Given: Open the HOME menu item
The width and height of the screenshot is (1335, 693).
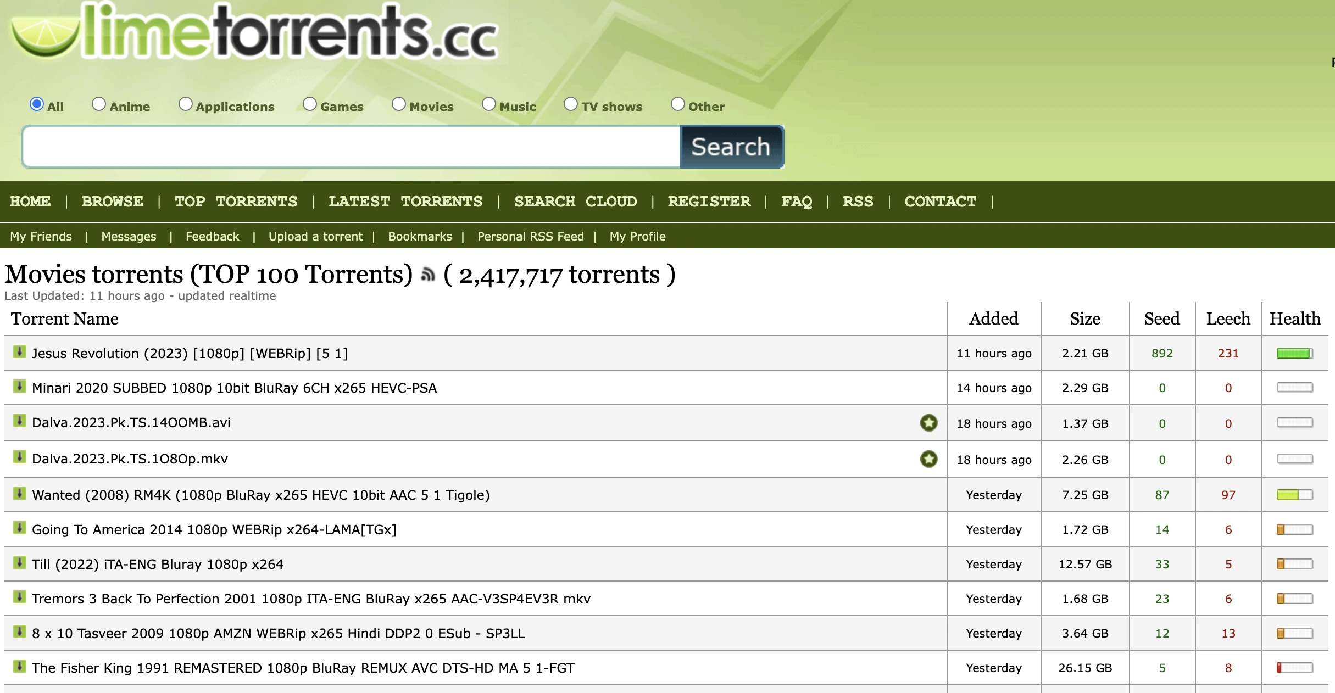Looking at the screenshot, I should point(30,202).
